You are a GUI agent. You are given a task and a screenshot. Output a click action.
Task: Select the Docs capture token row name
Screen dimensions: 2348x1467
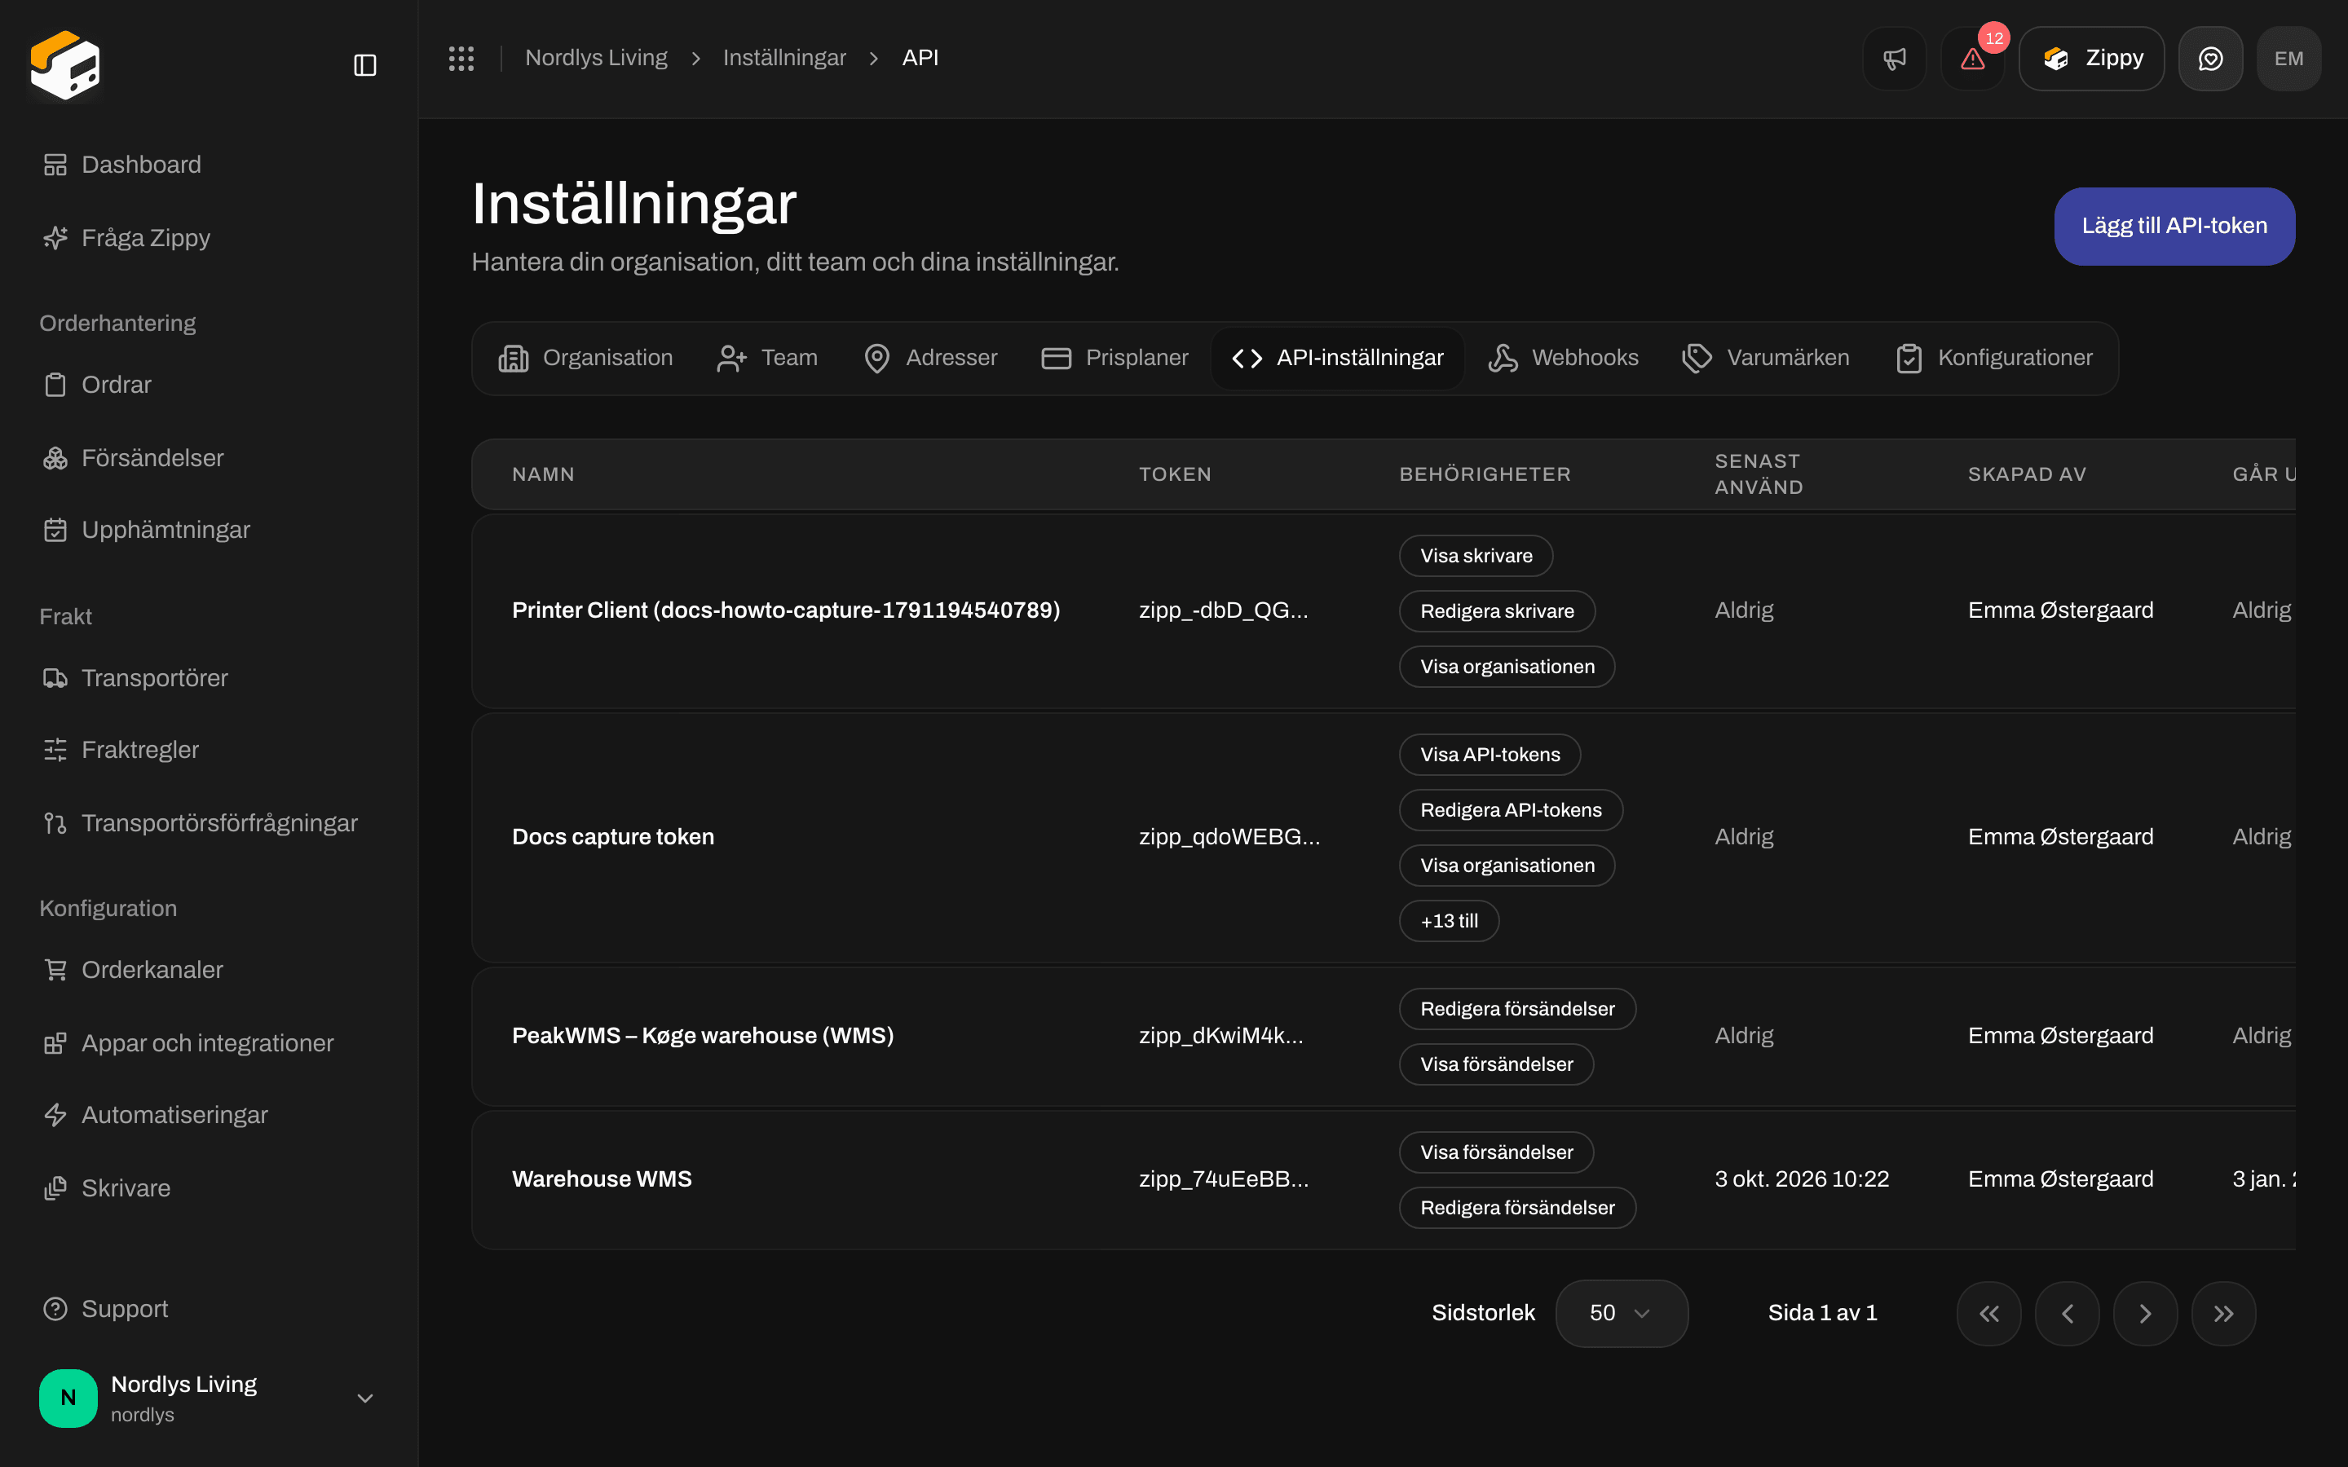612,837
